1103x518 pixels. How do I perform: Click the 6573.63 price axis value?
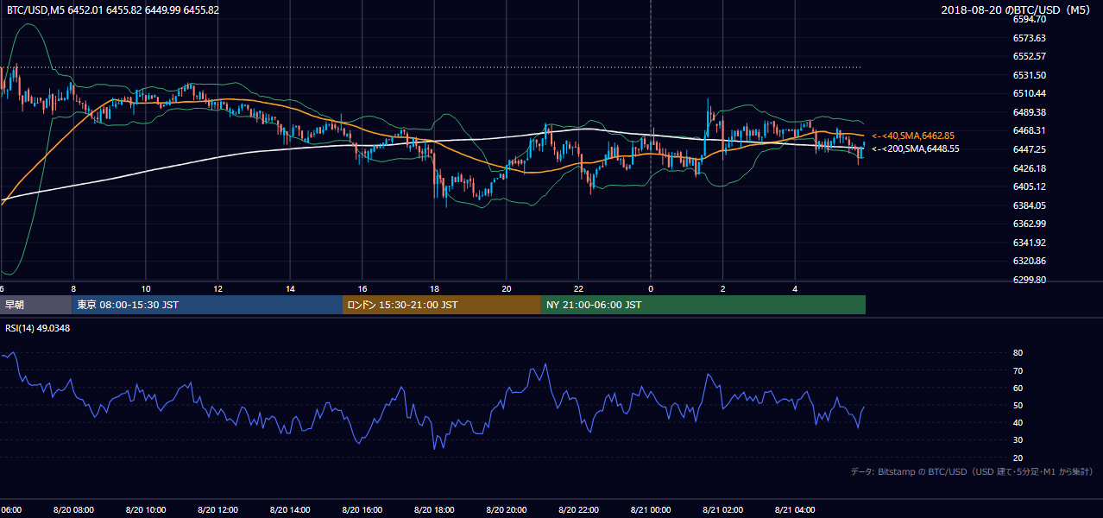[1030, 38]
